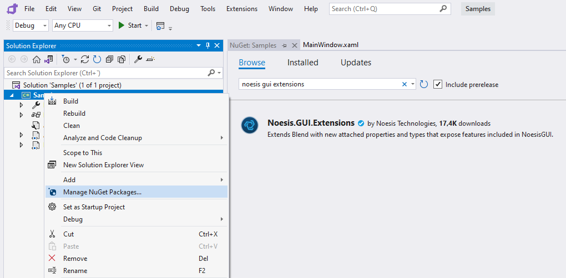Open the Add submenu in the context menu
566x278 pixels.
[136, 179]
